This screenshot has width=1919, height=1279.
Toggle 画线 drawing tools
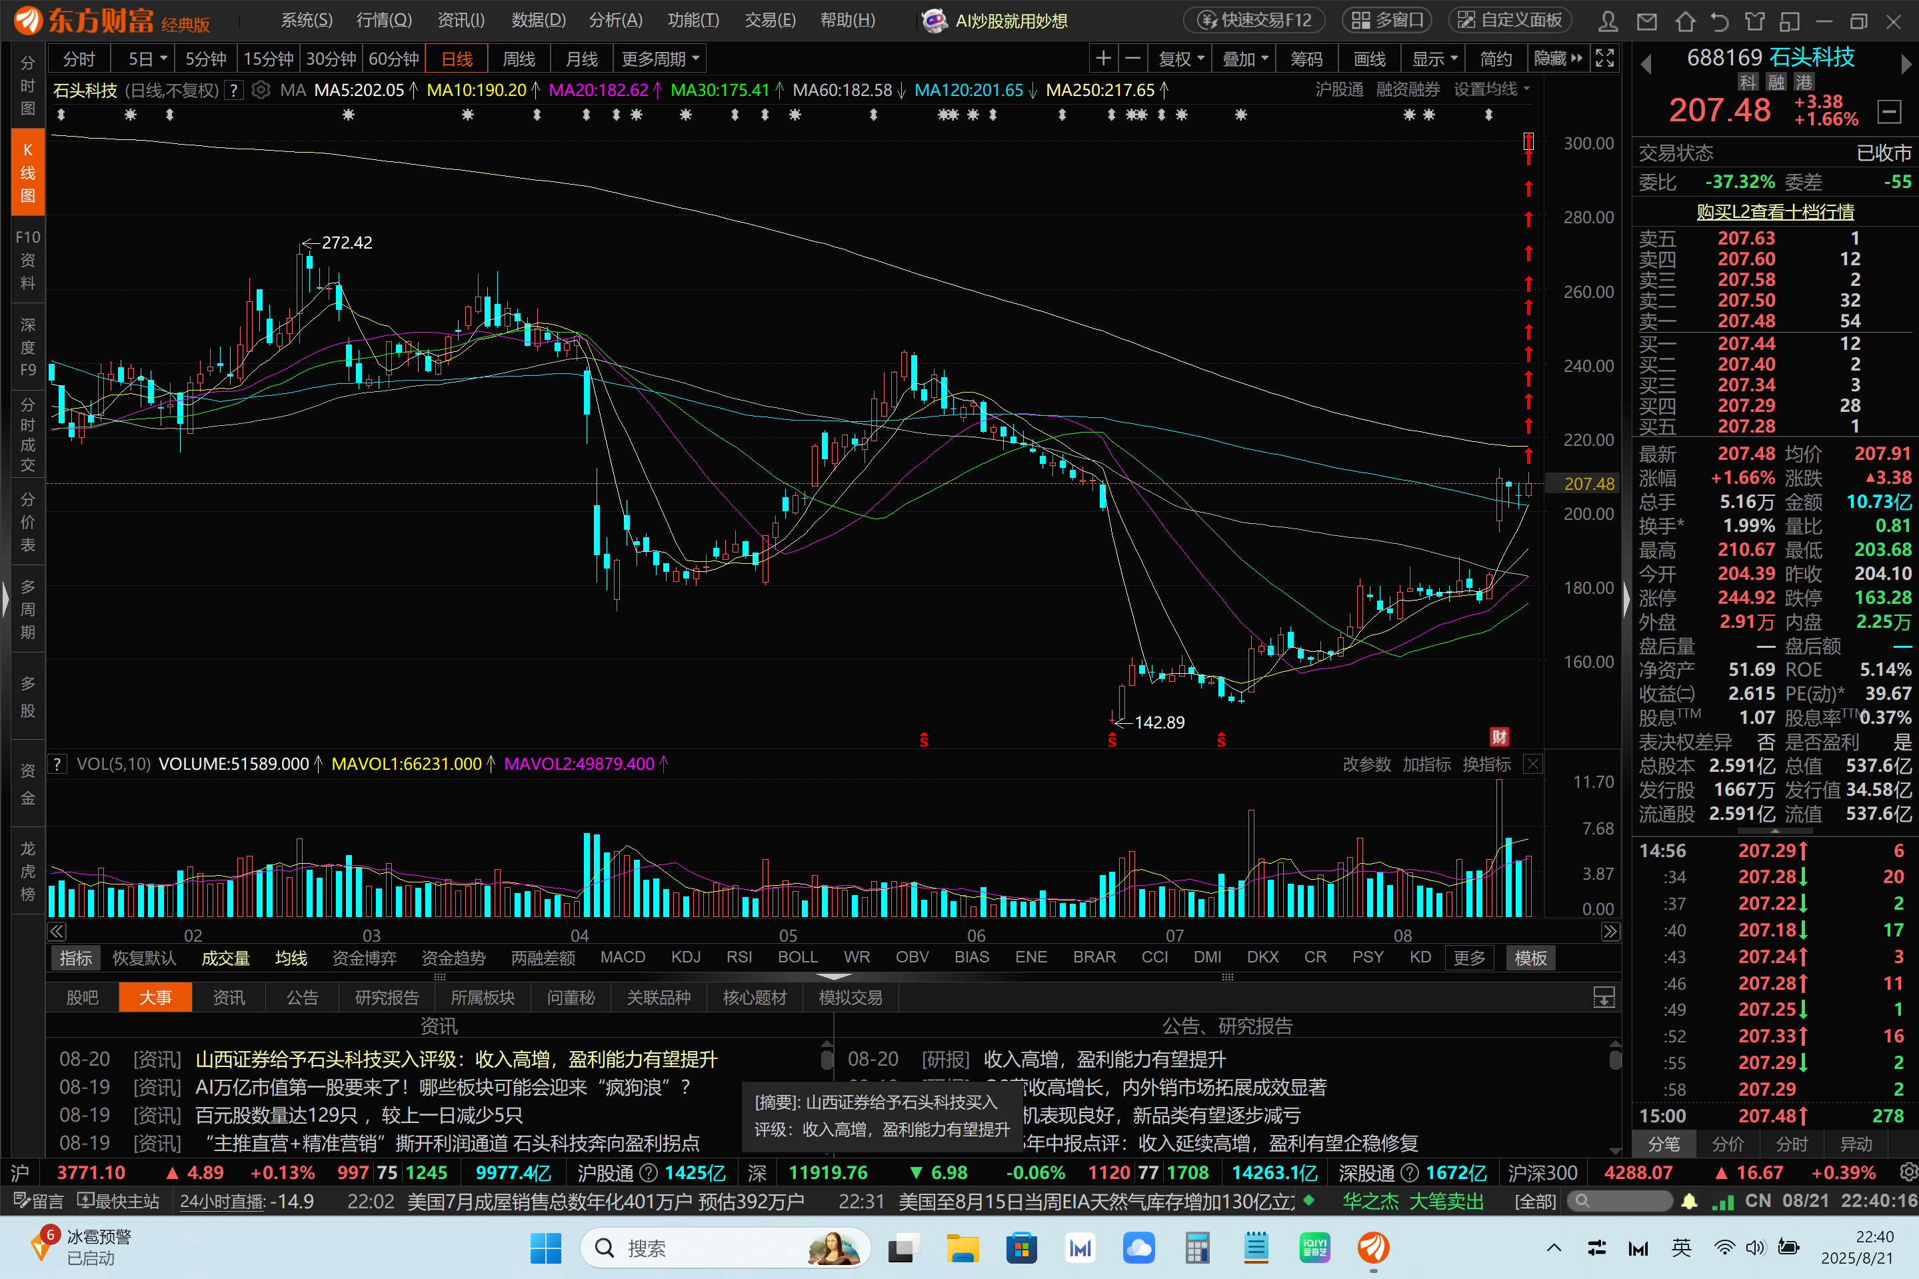coord(1369,59)
